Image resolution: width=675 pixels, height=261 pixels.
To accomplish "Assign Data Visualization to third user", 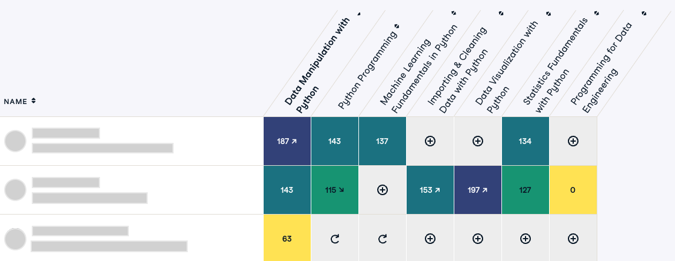I will (x=477, y=239).
